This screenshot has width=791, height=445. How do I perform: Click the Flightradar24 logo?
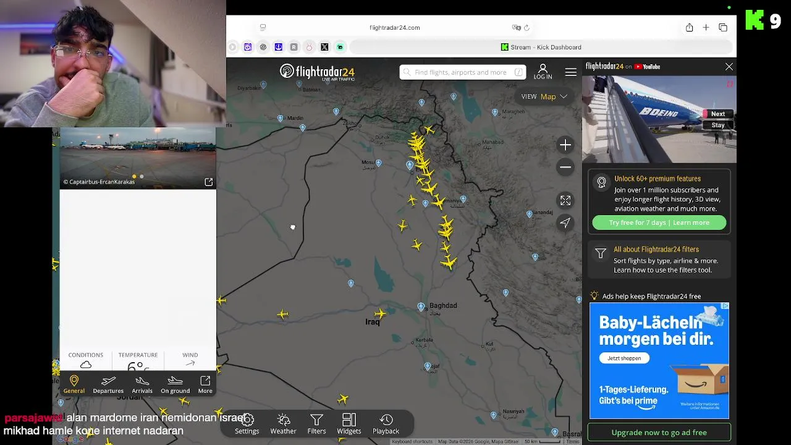tap(317, 72)
